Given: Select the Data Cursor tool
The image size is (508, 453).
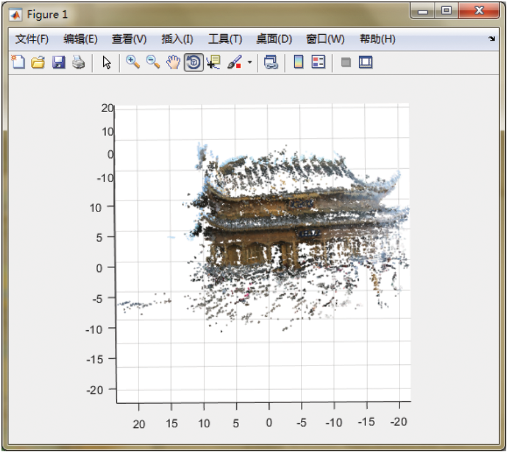Looking at the screenshot, I should pos(213,62).
